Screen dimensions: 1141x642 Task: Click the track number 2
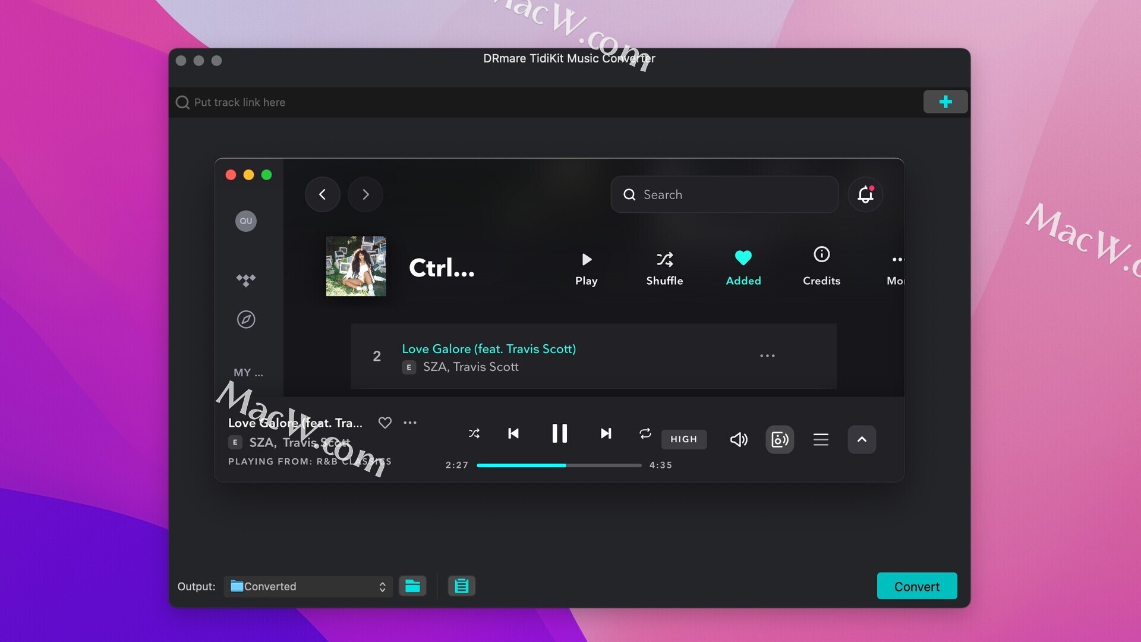click(x=377, y=356)
